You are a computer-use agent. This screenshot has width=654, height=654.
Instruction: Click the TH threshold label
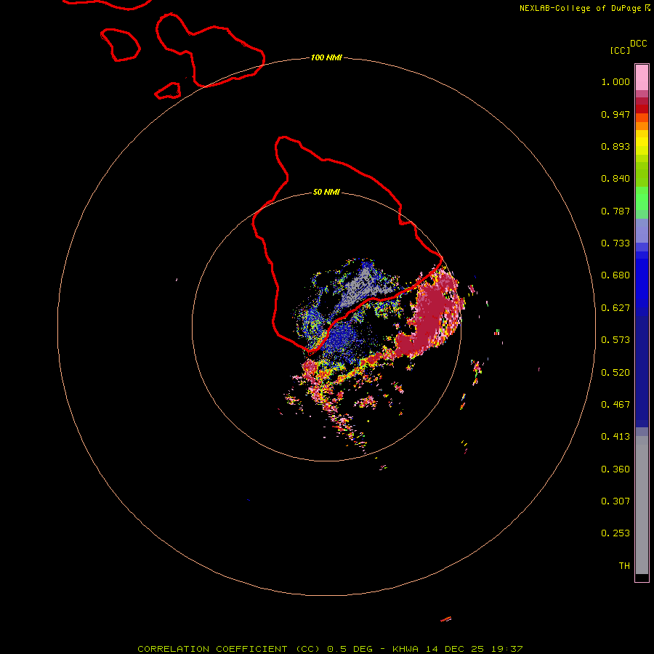(624, 566)
